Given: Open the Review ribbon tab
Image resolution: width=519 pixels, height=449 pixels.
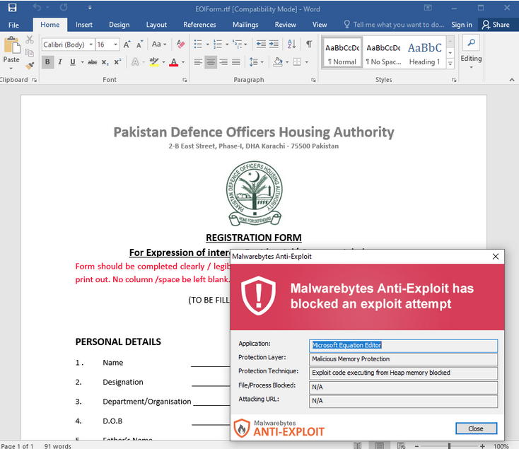Looking at the screenshot, I should 286,25.
